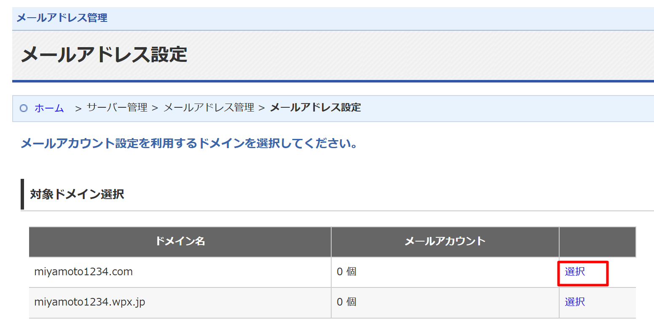This screenshot has width=654, height=327.
Task: Choose 選択 for miyamoto1234.wpx.jp
Action: click(575, 302)
